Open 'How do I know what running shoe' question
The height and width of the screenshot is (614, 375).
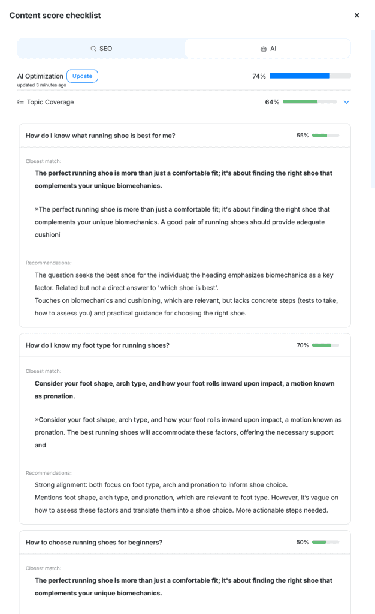tap(101, 136)
